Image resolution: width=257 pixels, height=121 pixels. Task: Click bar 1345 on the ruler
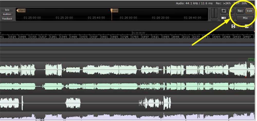[63, 37]
